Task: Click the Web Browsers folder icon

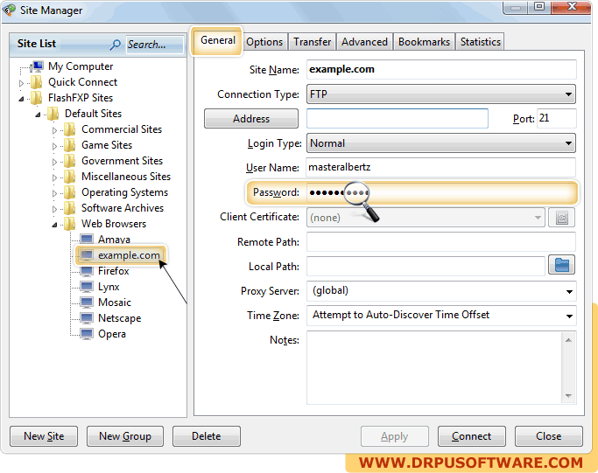Action: [70, 224]
